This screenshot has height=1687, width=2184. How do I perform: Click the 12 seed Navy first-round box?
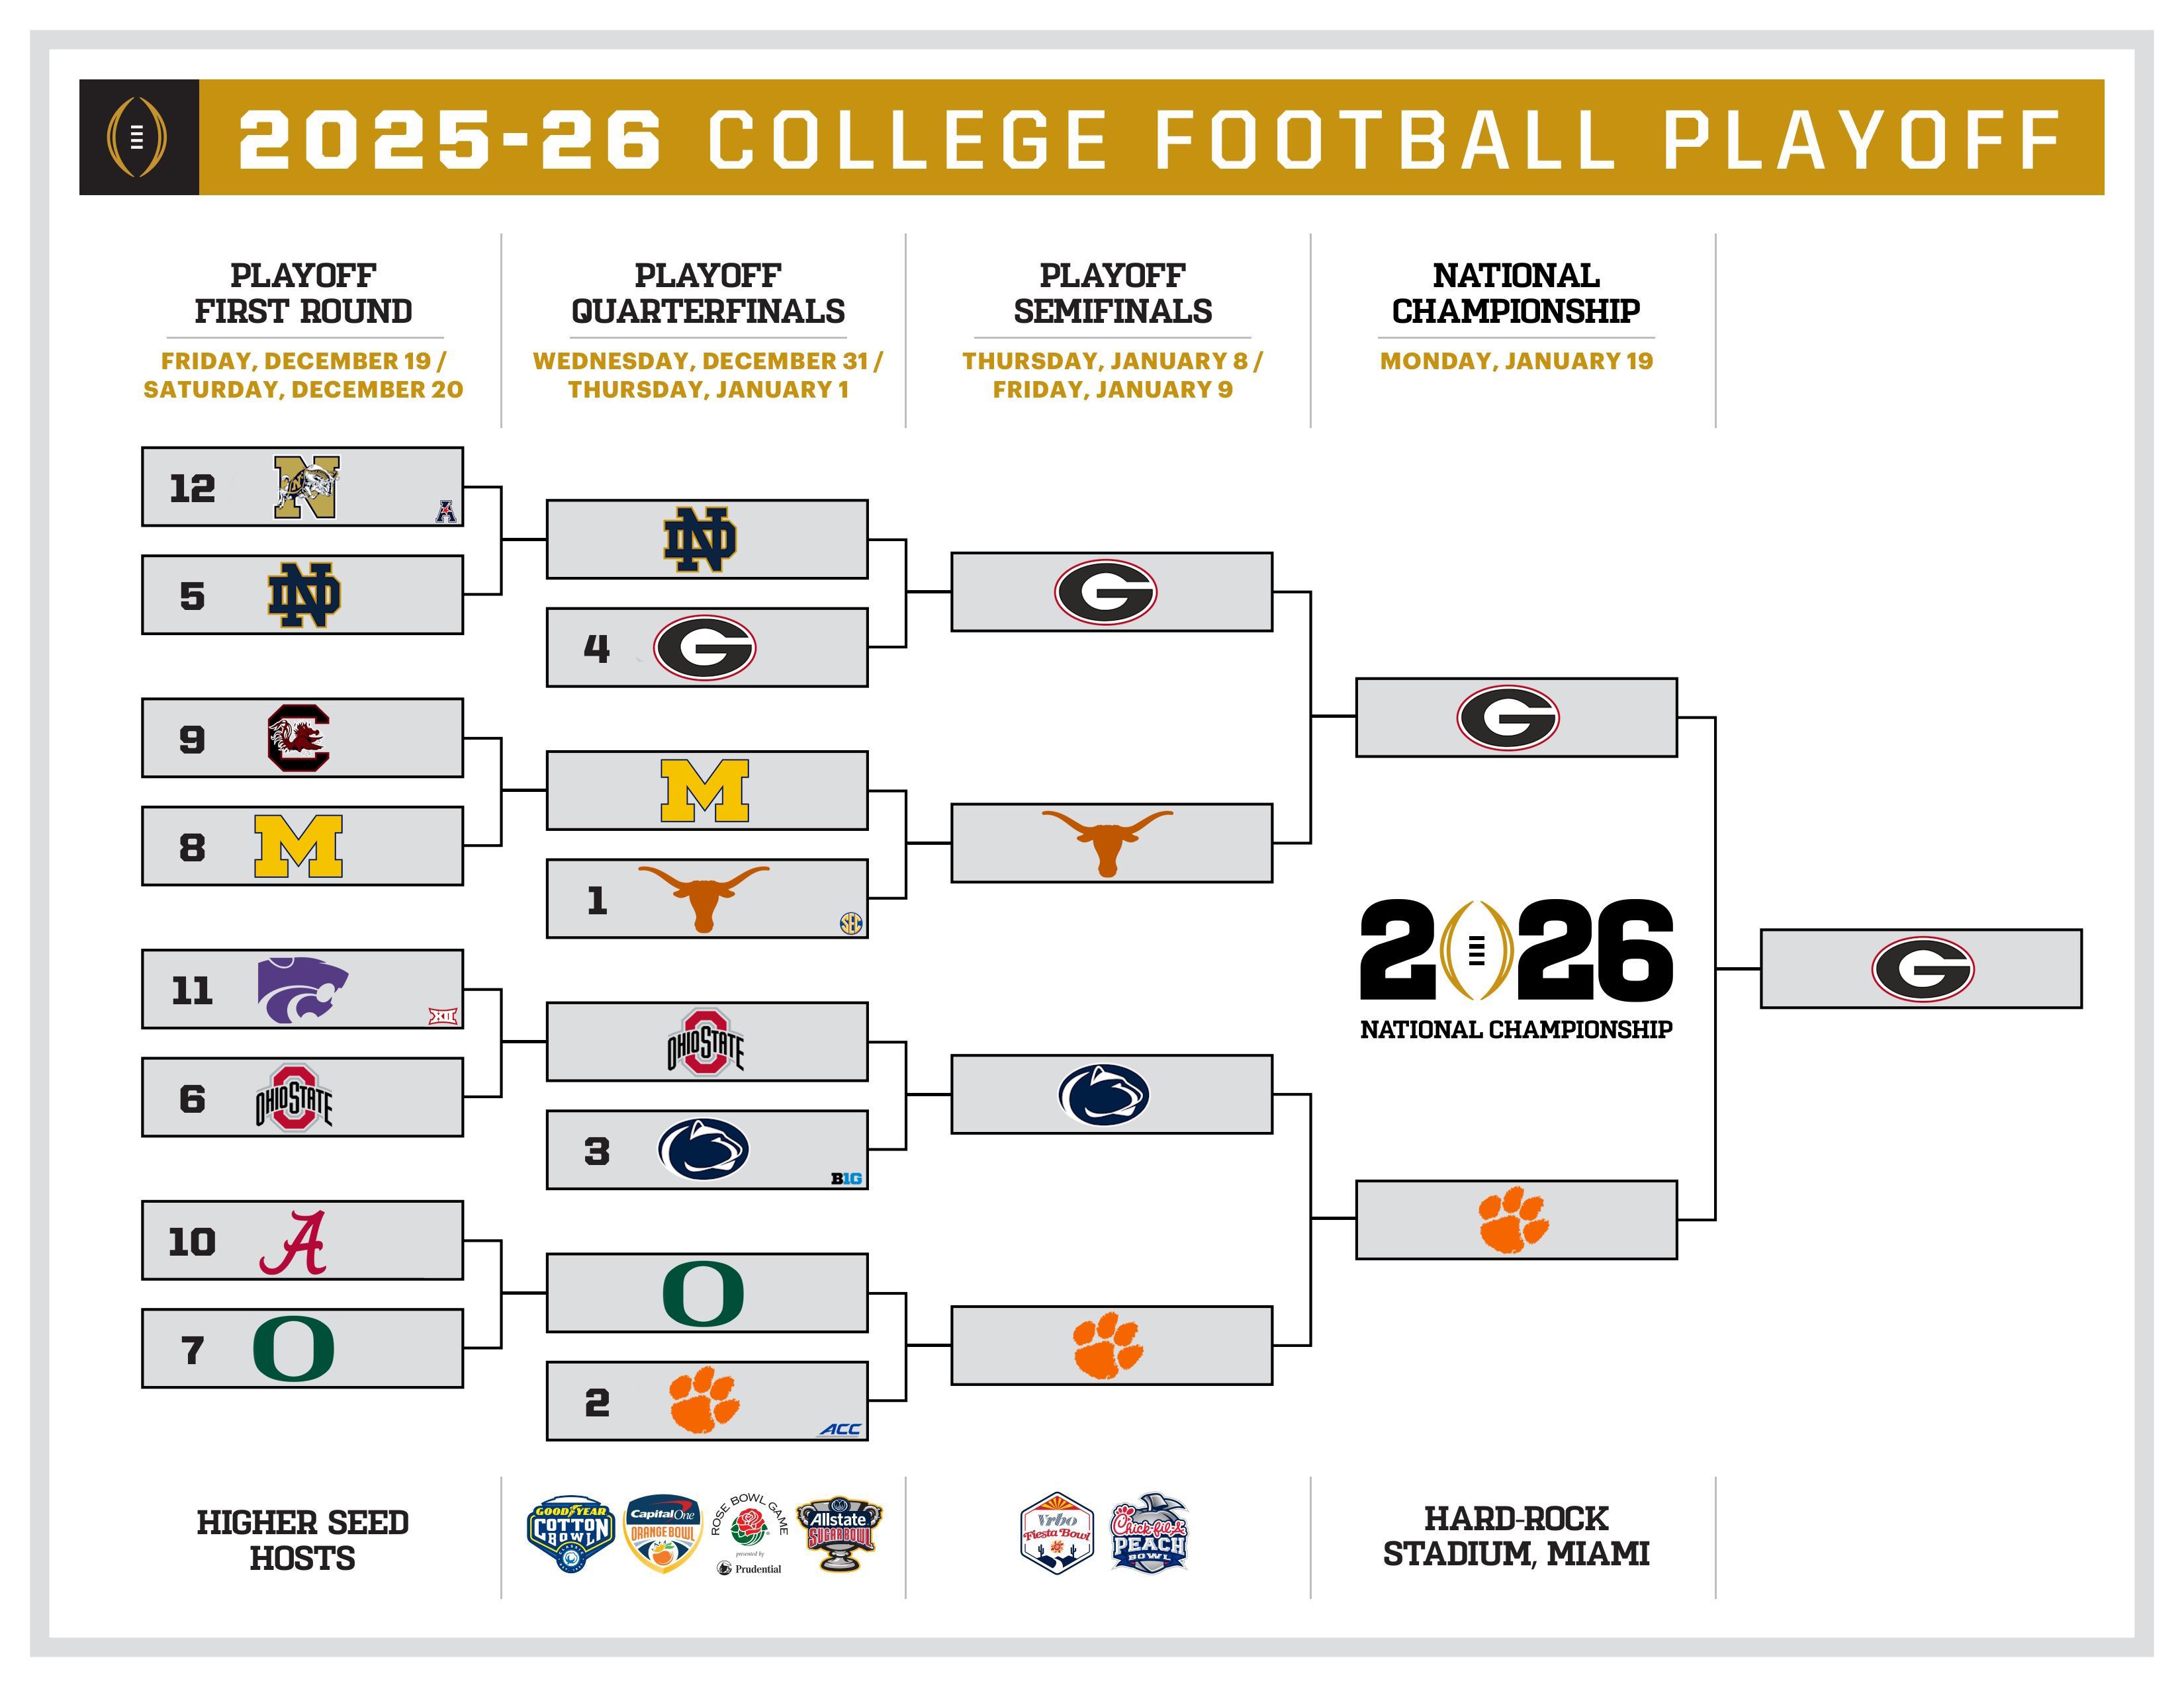302,487
